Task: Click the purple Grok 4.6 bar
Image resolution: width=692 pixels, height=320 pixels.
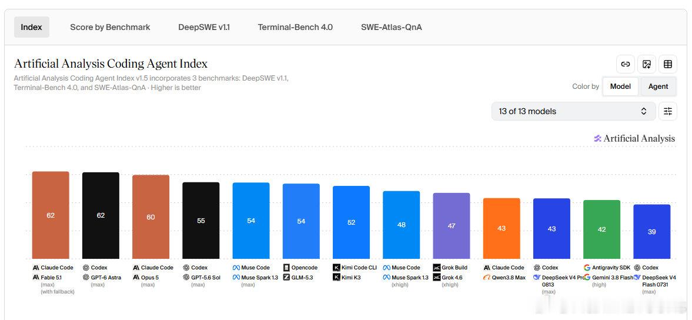Action: (452, 225)
